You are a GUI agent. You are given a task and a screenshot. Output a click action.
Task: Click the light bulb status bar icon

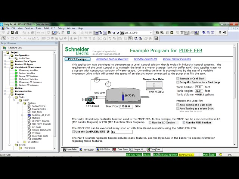pyautogui.click(x=221, y=155)
